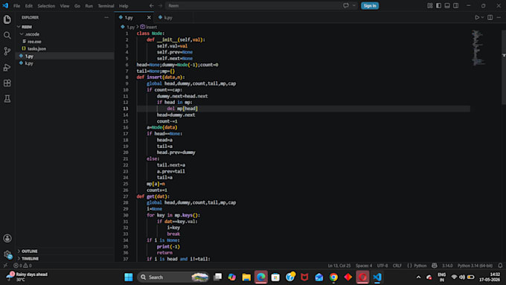Click Ln 13, Col 25 go to line
This screenshot has height=285, width=506.
[339, 266]
